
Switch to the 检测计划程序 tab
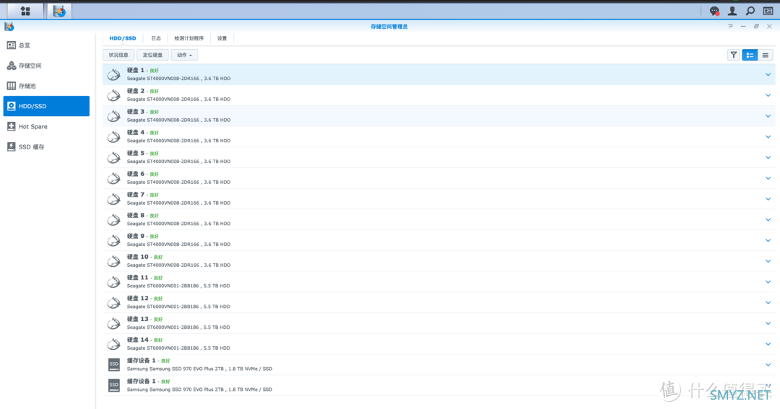tap(189, 38)
